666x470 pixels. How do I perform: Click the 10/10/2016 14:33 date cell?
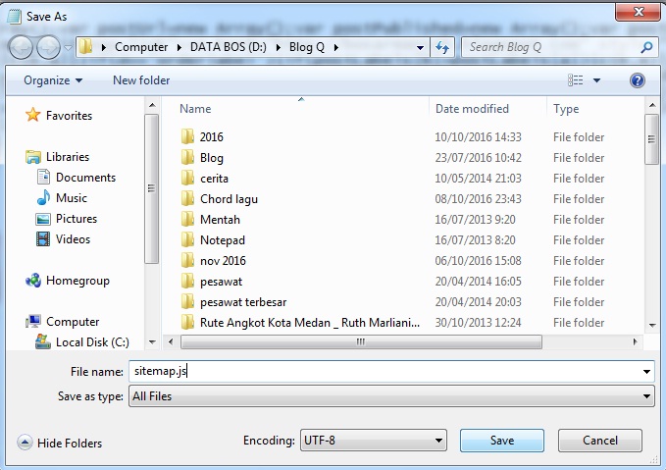[x=478, y=136]
